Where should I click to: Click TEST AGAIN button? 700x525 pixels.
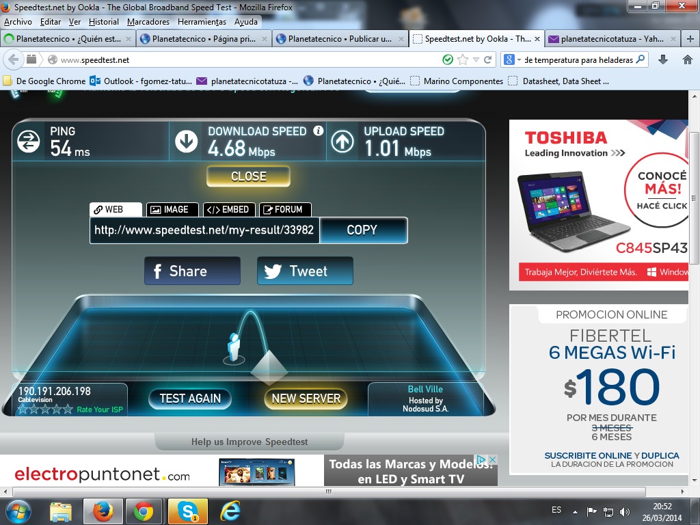click(190, 399)
